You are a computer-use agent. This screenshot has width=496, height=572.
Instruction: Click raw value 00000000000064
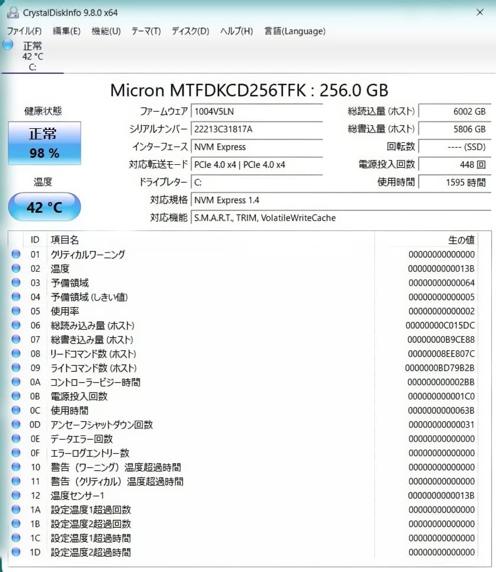(x=442, y=282)
